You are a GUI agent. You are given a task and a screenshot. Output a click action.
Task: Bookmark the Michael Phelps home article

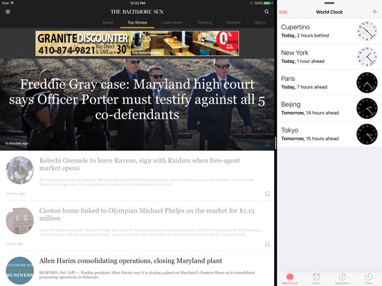click(267, 244)
